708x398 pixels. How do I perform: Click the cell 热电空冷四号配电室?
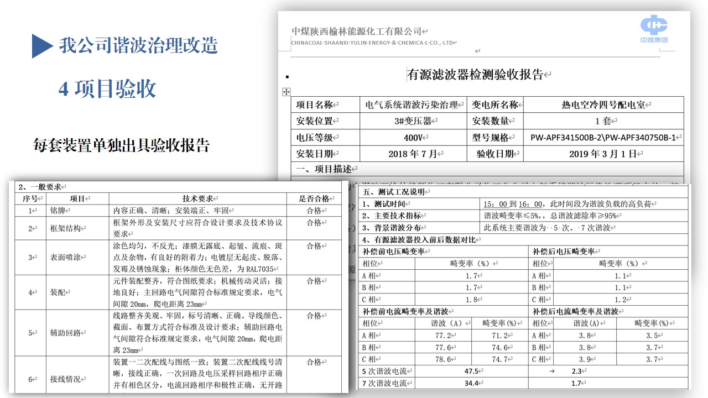coord(603,105)
